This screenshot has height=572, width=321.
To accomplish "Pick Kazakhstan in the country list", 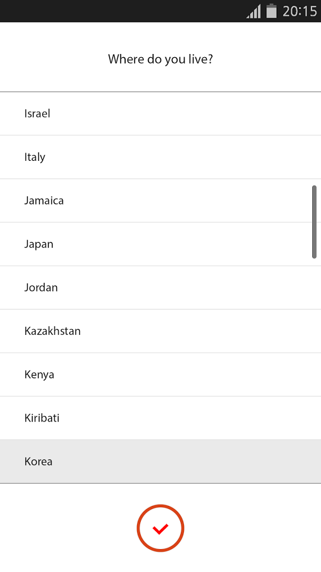I will [160, 331].
